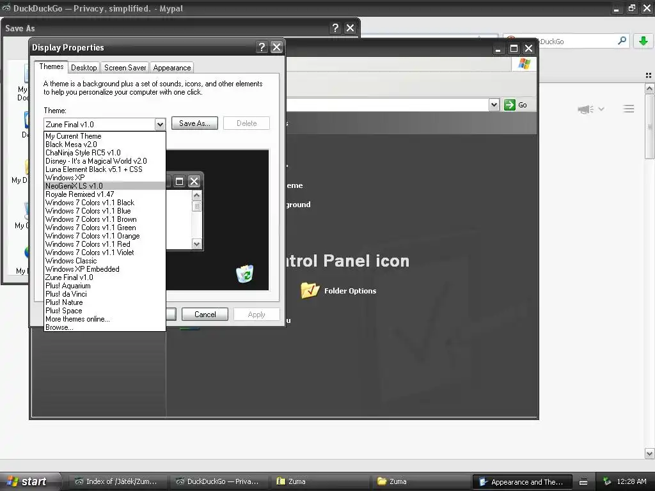Screen dimensions: 655x491
Task: Select Windows 7 Colors v1.1 Brown
Action: [x=104, y=220]
